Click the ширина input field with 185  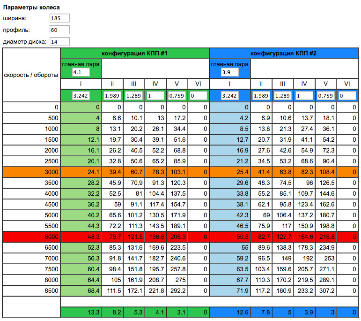[x=59, y=18]
